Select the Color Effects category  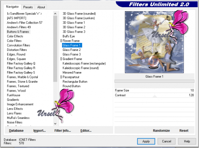15,36
